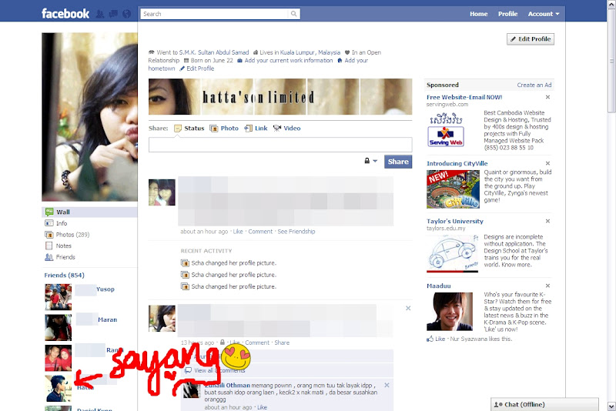Open the Account dropdown menu

[x=544, y=14]
